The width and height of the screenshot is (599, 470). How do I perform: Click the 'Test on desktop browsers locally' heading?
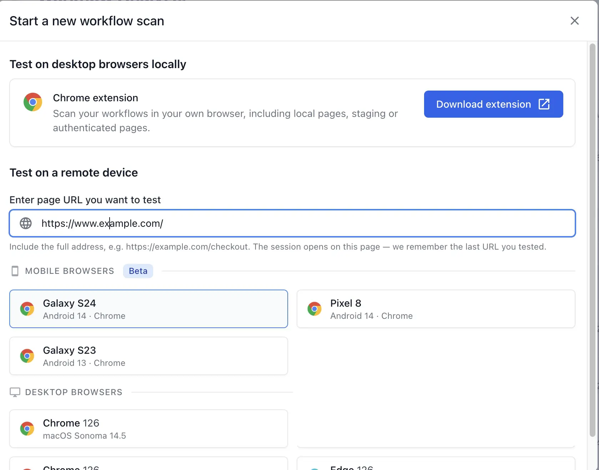click(98, 64)
